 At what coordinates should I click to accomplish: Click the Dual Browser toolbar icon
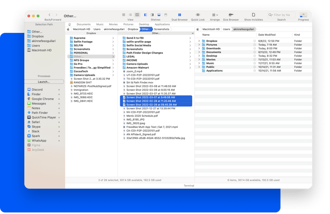point(179,15)
